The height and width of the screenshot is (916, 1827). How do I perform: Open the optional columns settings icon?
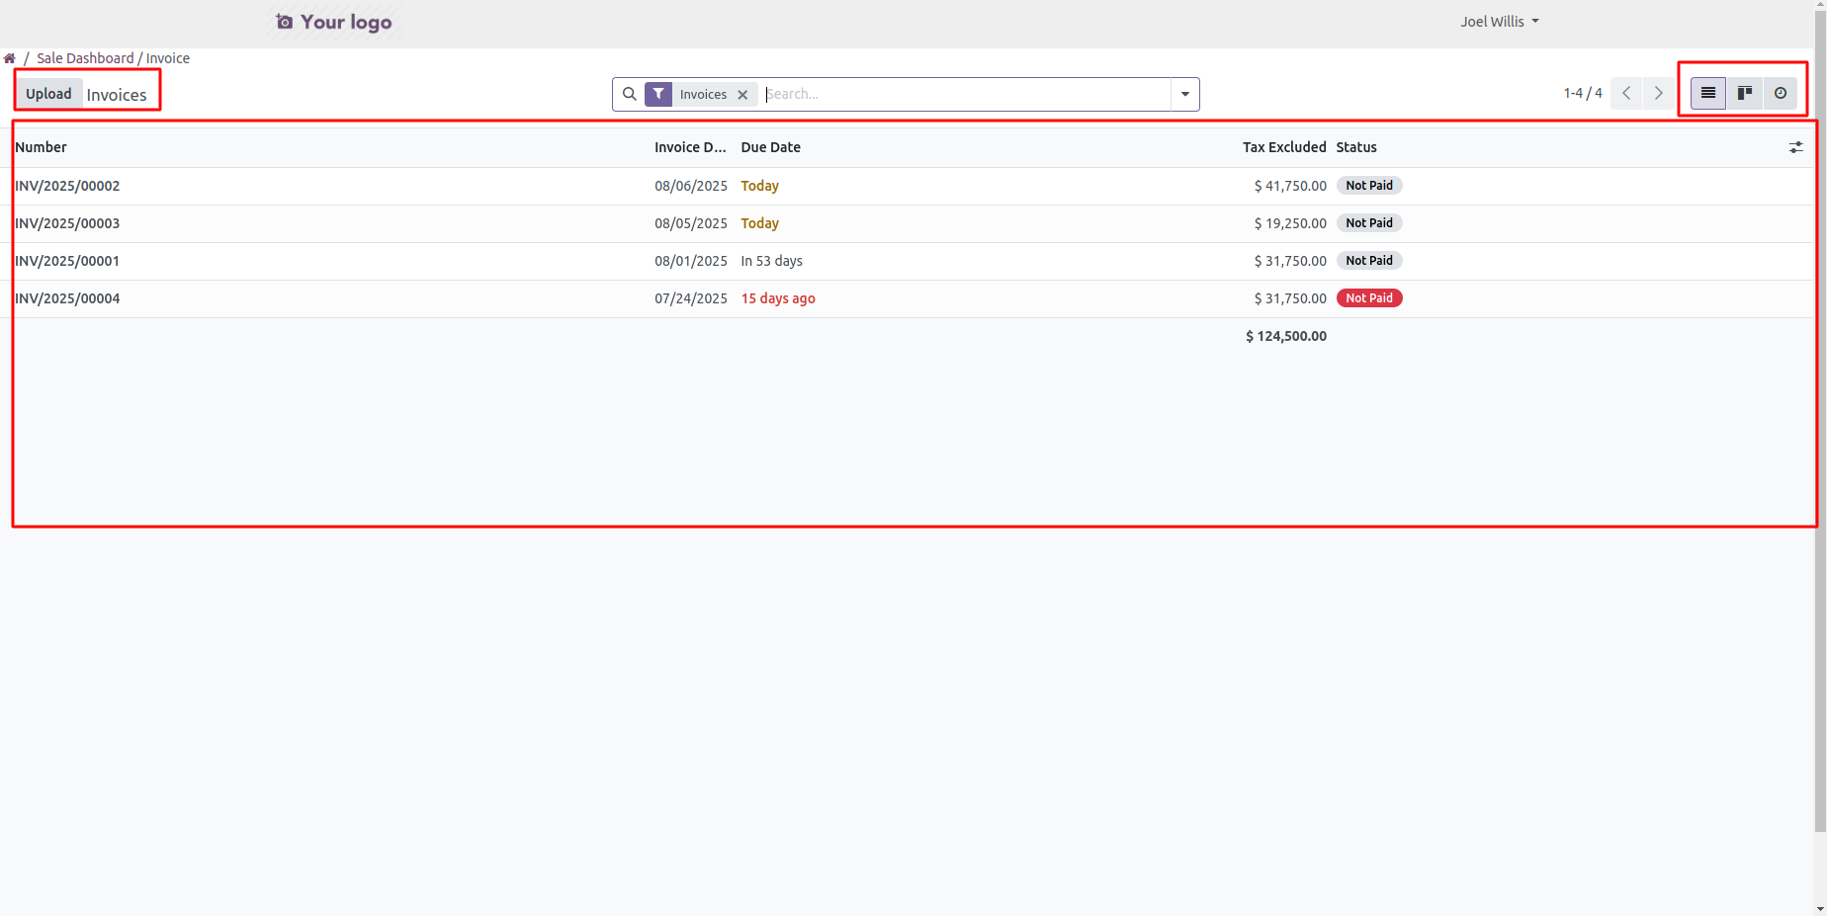pyautogui.click(x=1795, y=147)
